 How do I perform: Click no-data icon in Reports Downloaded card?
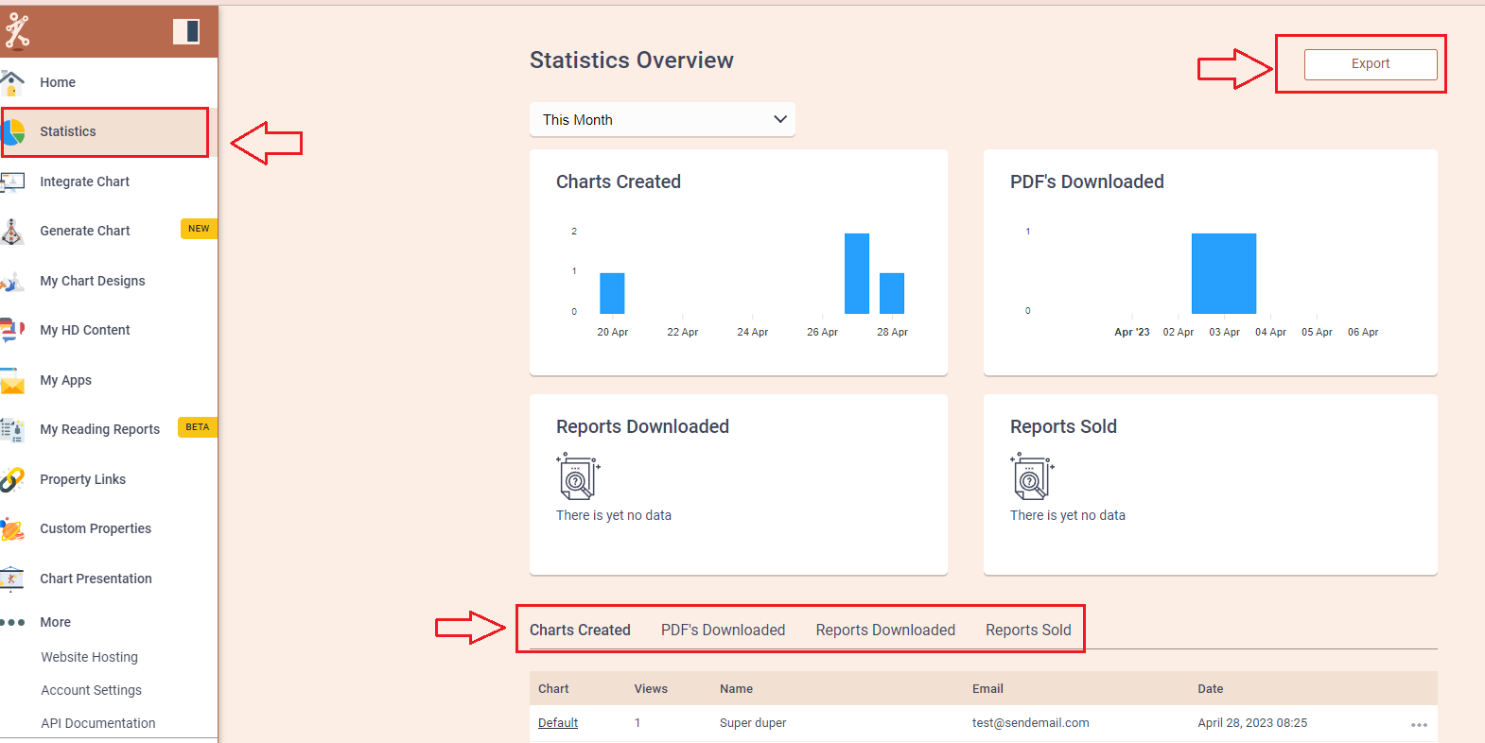(578, 476)
